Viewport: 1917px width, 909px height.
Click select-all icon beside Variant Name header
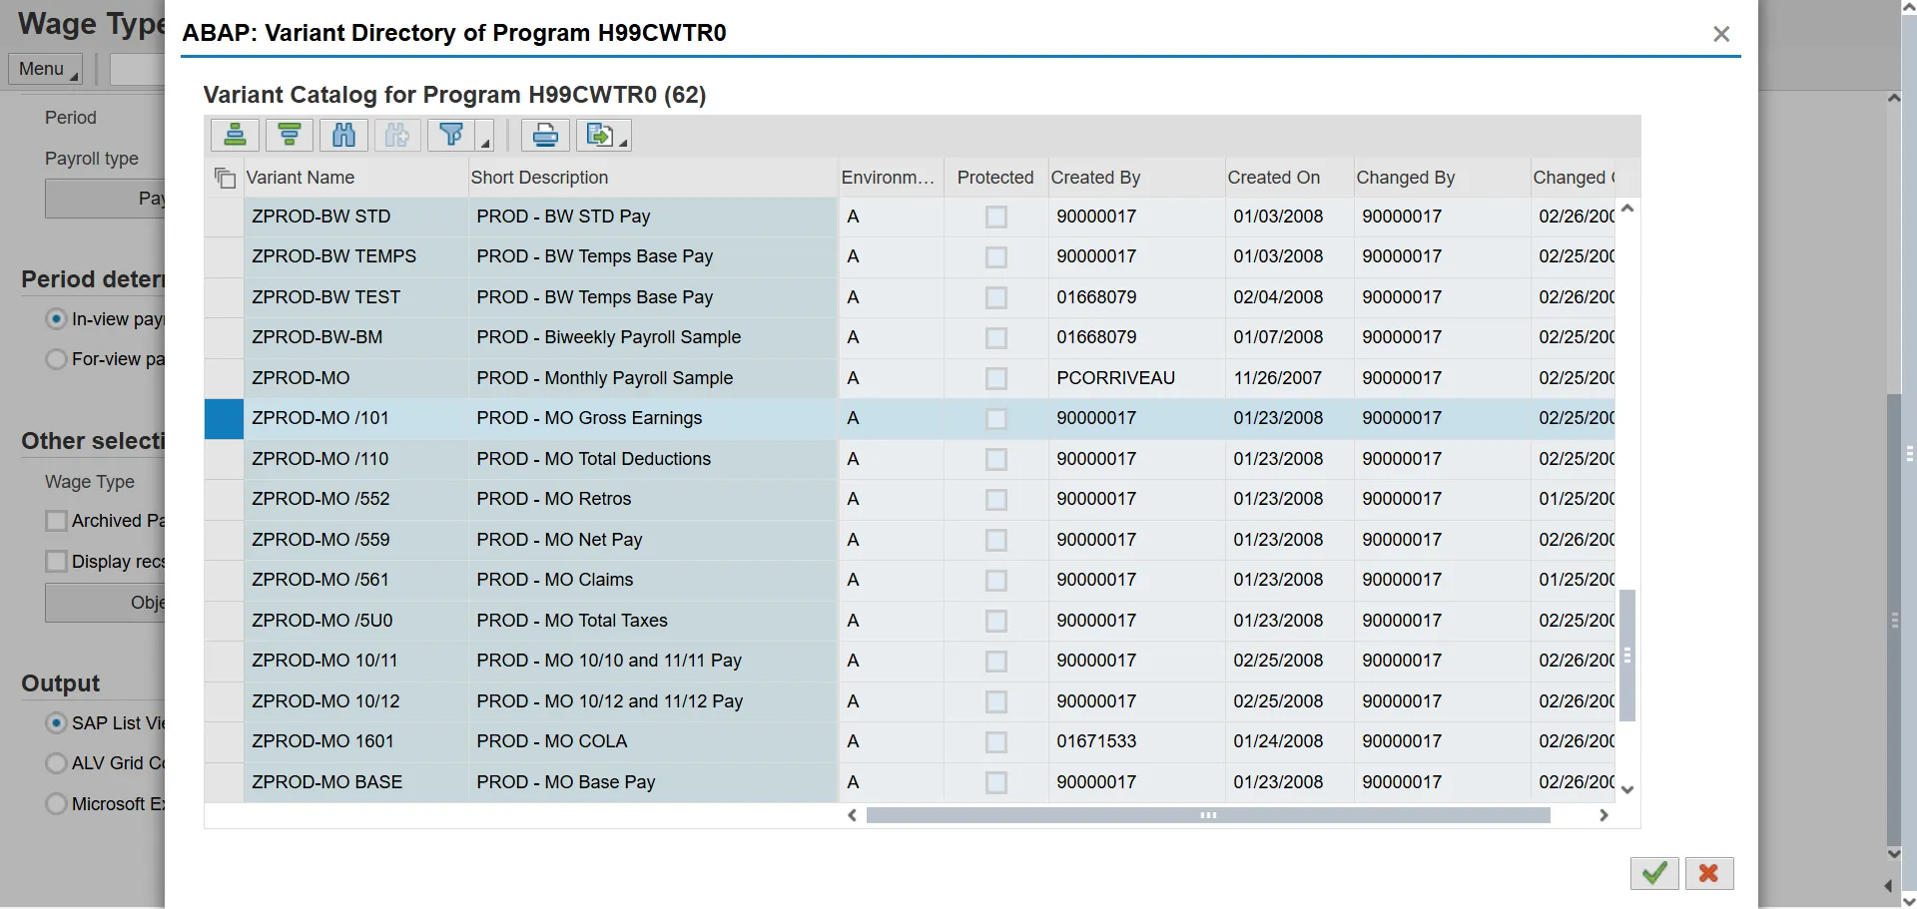pyautogui.click(x=225, y=178)
